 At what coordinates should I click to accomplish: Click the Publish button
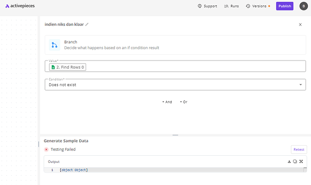(x=284, y=6)
